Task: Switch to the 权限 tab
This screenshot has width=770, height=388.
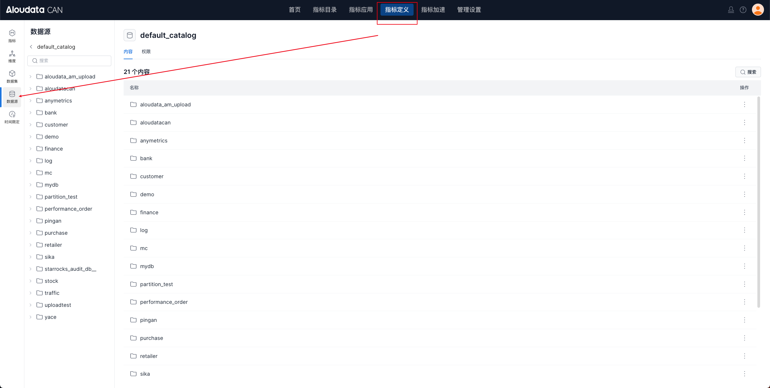Action: pos(146,52)
